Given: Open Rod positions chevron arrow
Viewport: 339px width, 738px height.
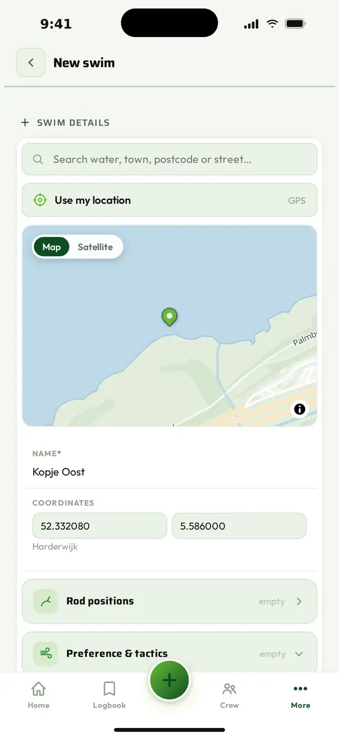Looking at the screenshot, I should pyautogui.click(x=299, y=601).
